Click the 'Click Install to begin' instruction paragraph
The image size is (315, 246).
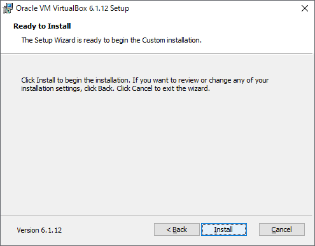[144, 84]
